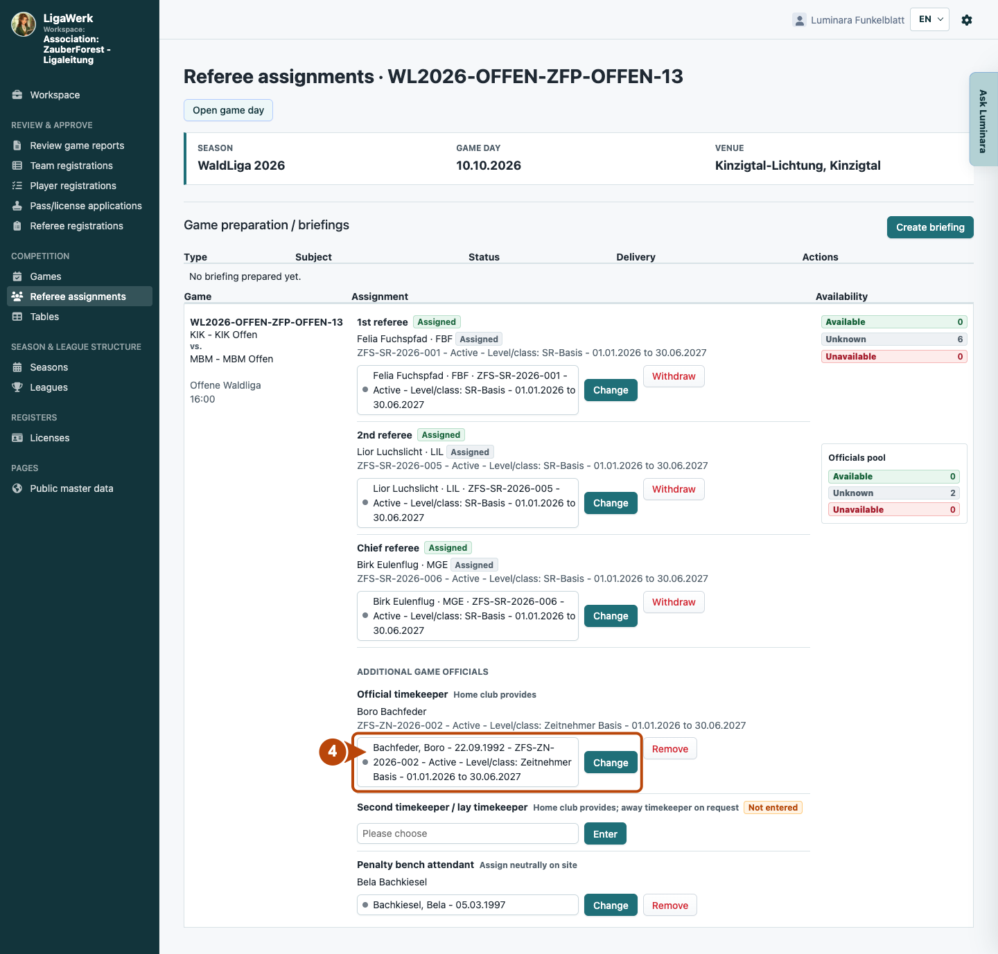Click the Tables grid icon
The width and height of the screenshot is (998, 954).
click(x=17, y=317)
